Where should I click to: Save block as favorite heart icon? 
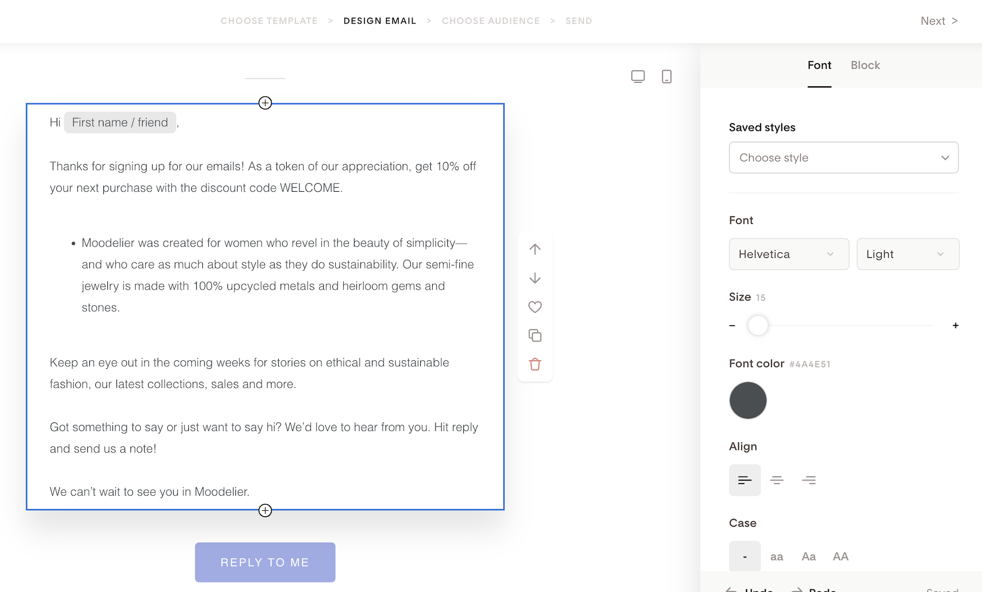click(x=535, y=307)
